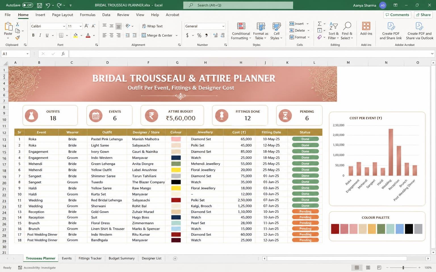The image size is (436, 272).
Task: Click the Font Color A icon
Action: tap(88, 35)
